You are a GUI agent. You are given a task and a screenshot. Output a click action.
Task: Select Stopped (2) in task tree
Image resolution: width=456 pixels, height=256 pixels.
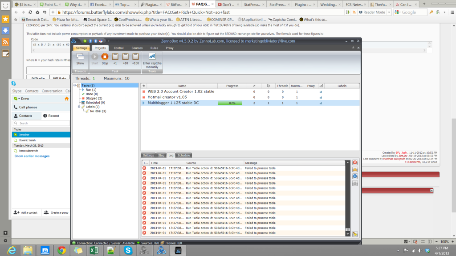[94, 98]
